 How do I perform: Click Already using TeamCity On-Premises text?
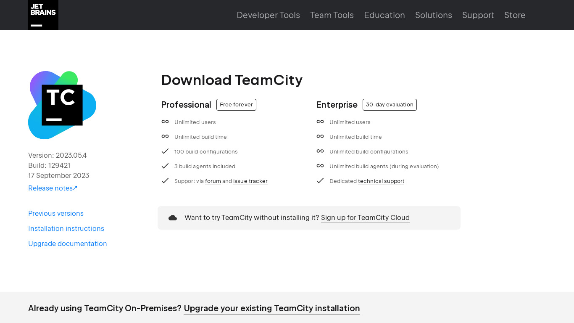point(105,308)
